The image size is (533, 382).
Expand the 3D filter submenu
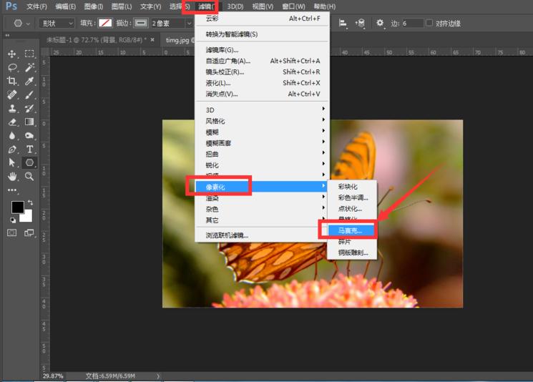click(261, 109)
